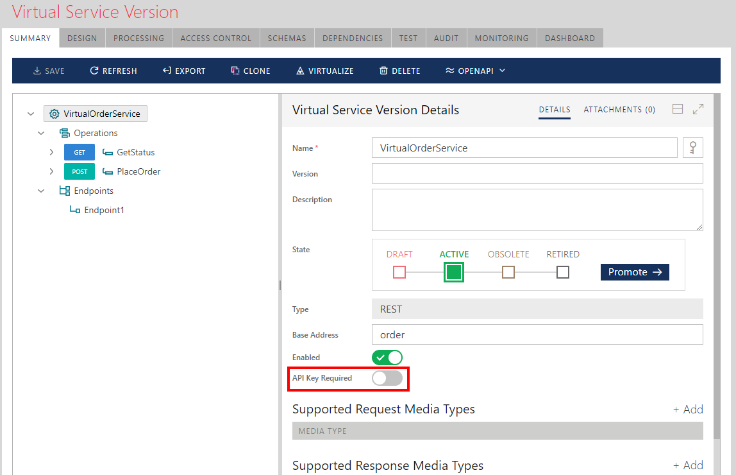Open the Access Control tab
This screenshot has width=736, height=475.
tap(216, 38)
